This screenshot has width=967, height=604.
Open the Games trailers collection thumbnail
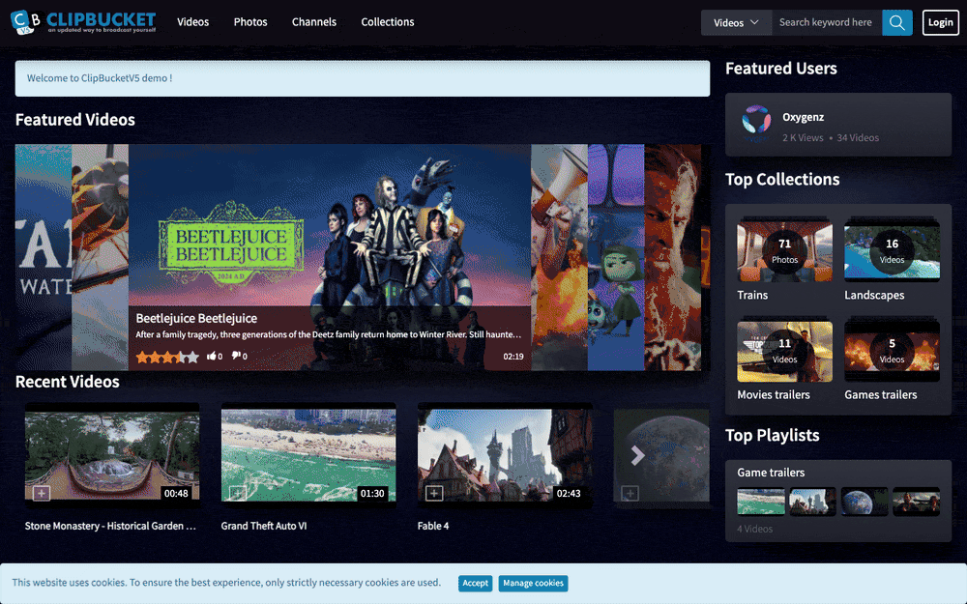coord(892,351)
